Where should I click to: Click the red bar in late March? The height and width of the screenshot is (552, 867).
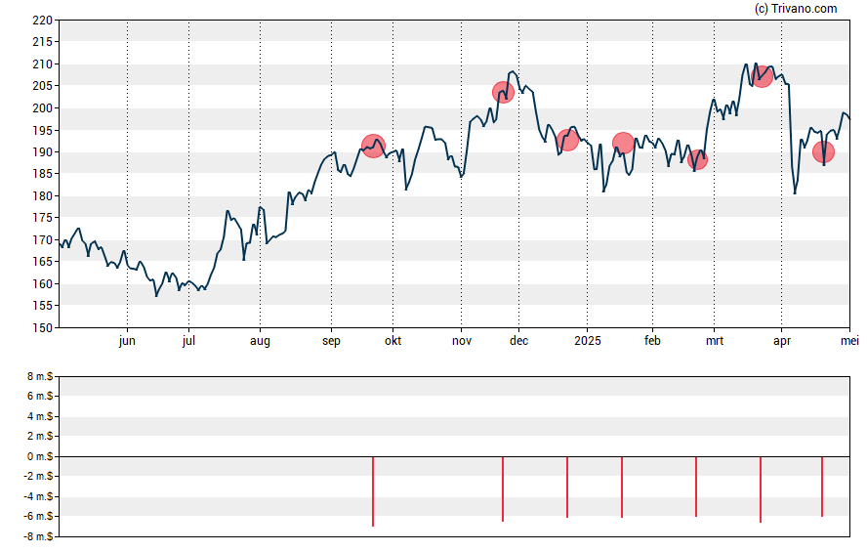click(x=761, y=489)
